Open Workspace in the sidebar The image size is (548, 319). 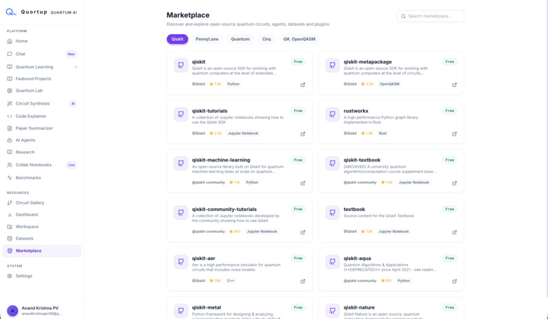(42, 227)
